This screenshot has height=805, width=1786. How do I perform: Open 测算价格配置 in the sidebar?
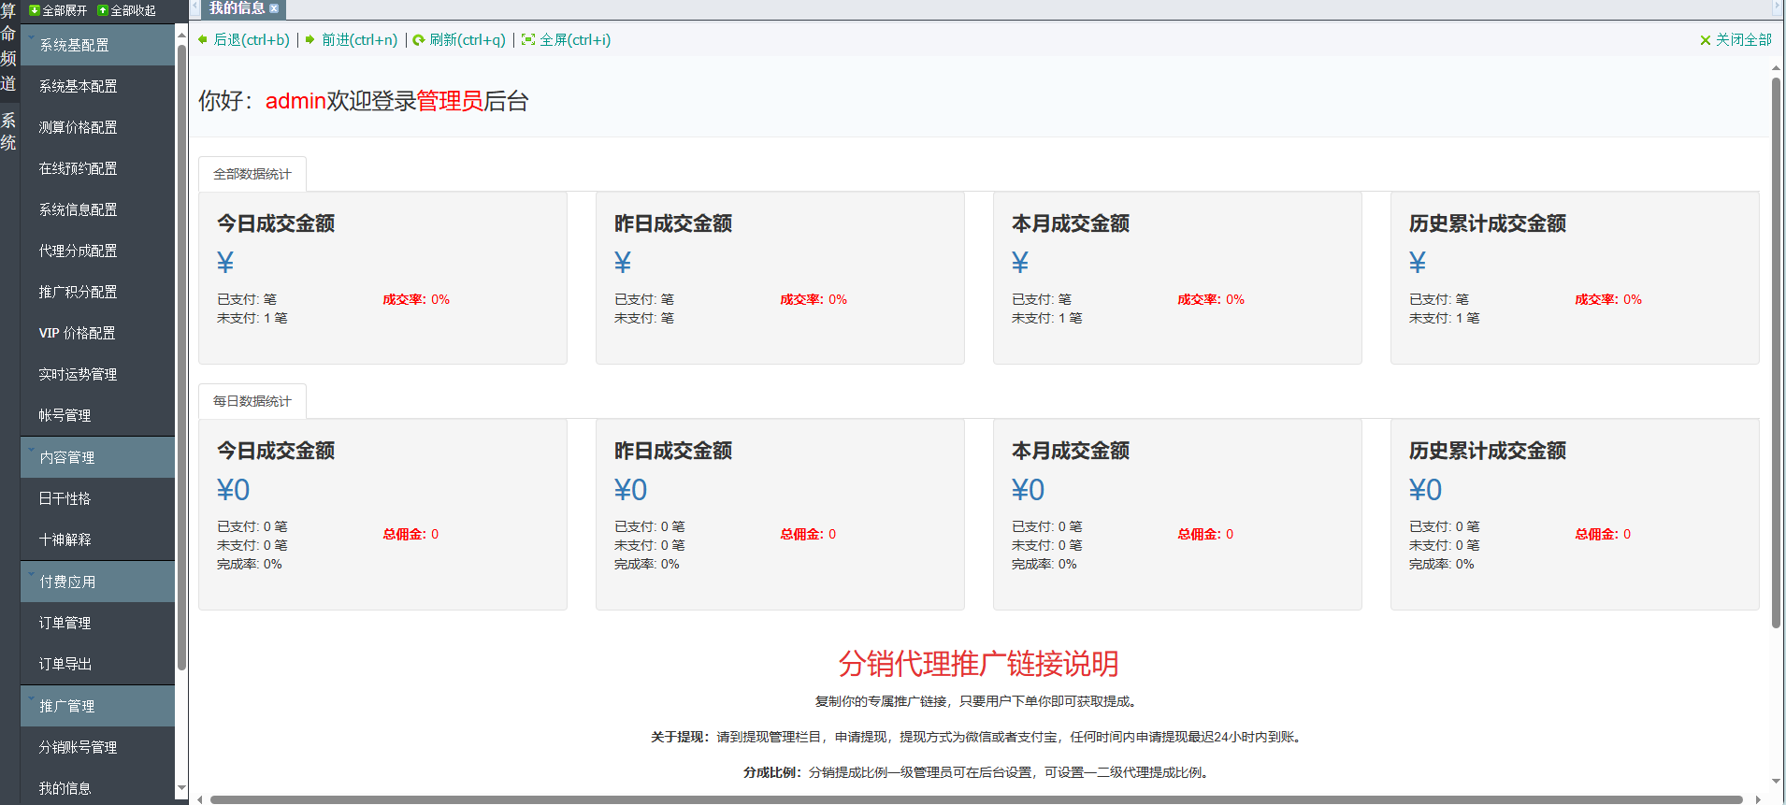(97, 127)
